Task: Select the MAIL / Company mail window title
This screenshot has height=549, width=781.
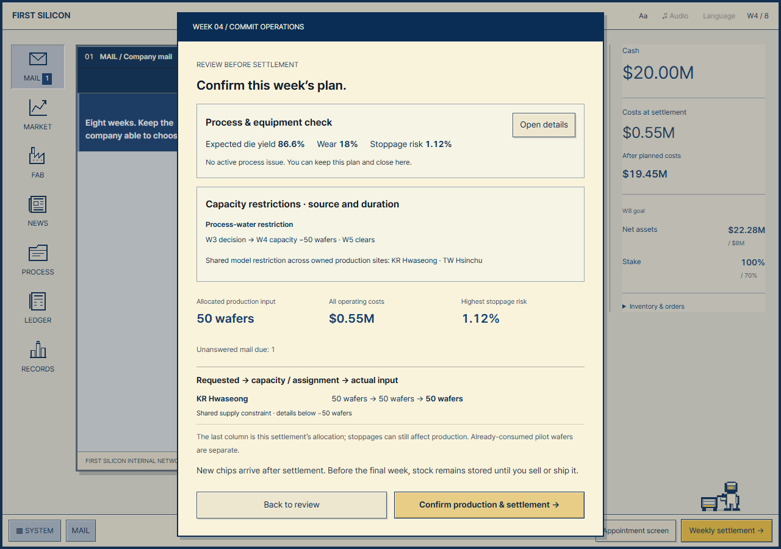Action: [x=136, y=57]
